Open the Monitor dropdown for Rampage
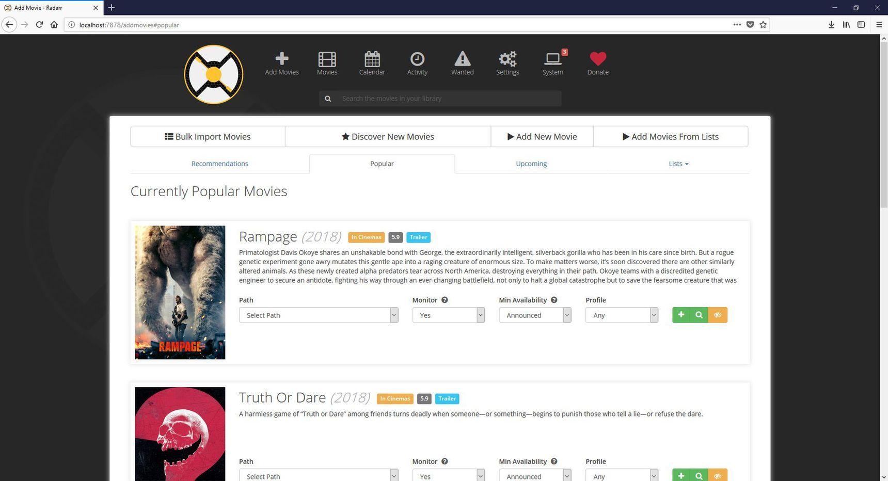This screenshot has height=481, width=888. click(449, 315)
